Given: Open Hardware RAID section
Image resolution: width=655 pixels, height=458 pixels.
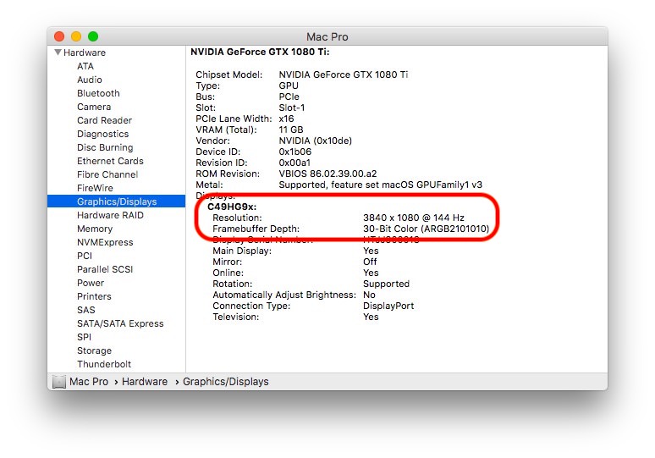Looking at the screenshot, I should coord(110,215).
